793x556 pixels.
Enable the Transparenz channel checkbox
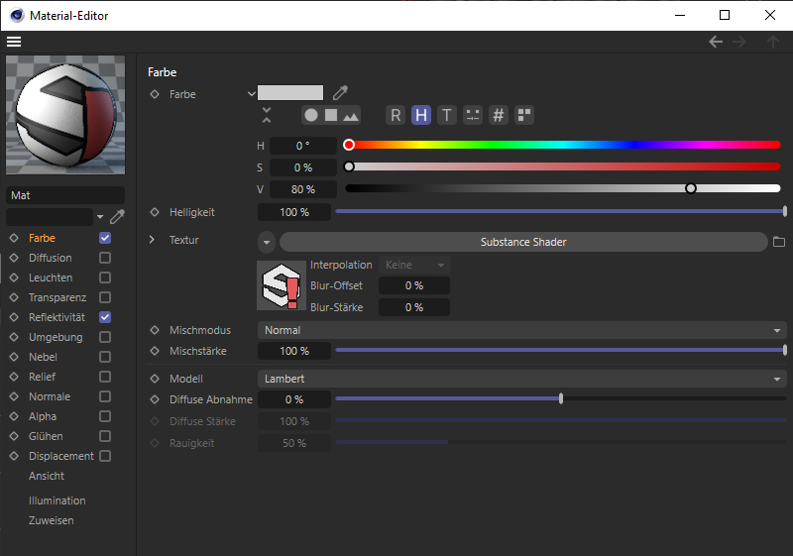[105, 297]
